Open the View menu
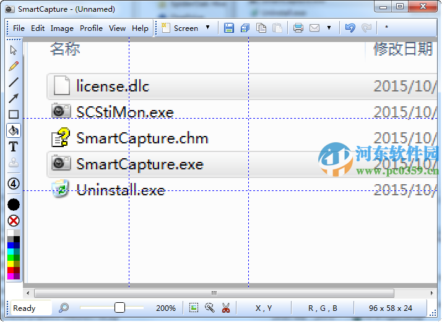Image resolution: width=442 pixels, height=322 pixels. (117, 28)
